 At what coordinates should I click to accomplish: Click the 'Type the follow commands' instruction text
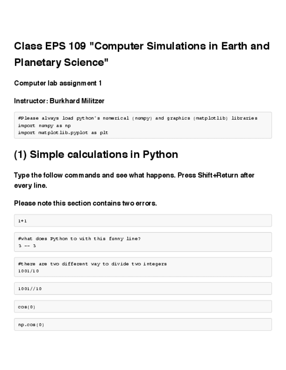65,175
